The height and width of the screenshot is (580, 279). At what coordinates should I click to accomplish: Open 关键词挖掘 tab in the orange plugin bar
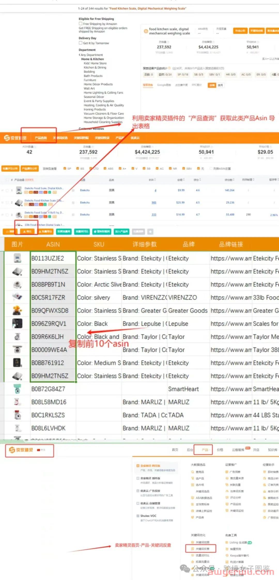tap(81, 138)
